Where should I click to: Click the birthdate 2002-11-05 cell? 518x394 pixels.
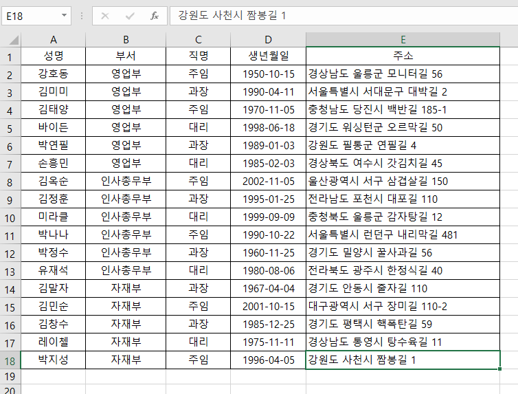coord(268,181)
